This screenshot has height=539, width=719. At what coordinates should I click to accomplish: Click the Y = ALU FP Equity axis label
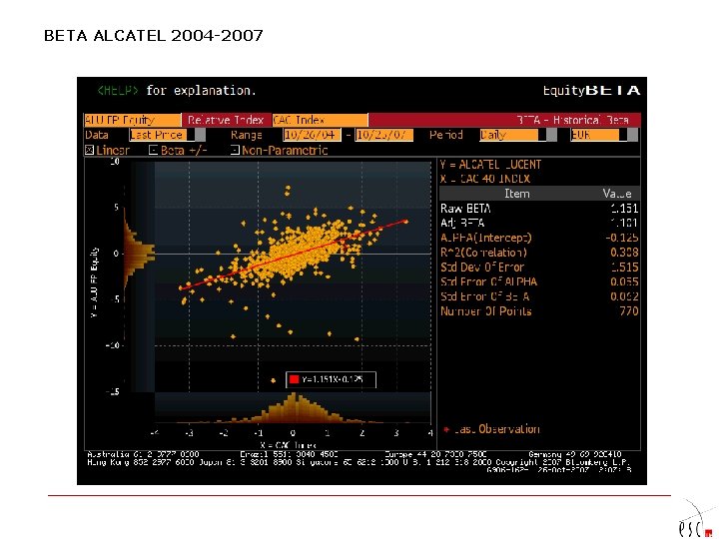94,282
